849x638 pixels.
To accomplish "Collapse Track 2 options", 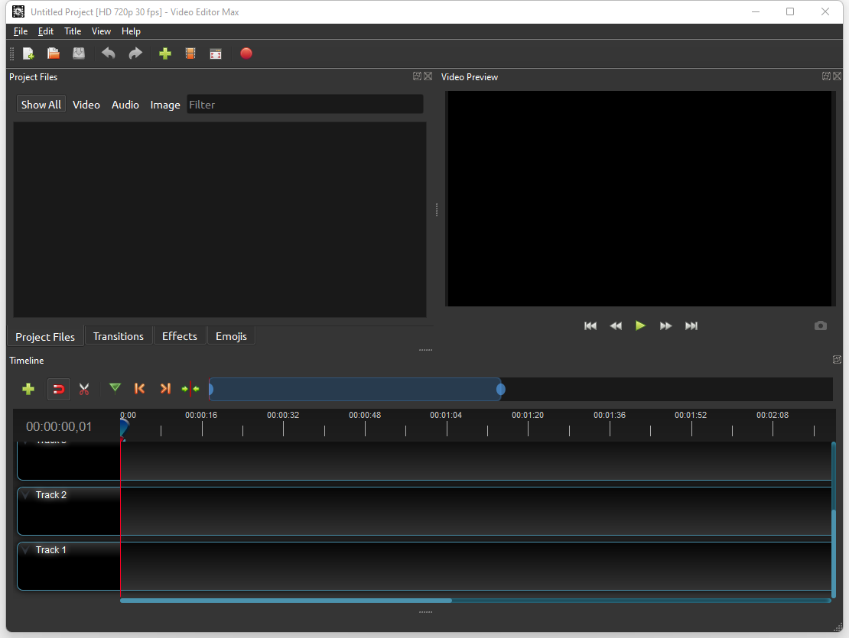I will [25, 494].
